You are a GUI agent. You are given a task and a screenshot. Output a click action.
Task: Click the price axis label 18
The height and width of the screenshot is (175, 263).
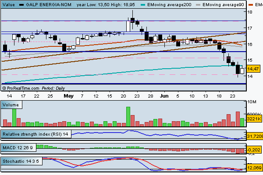(x=250, y=12)
